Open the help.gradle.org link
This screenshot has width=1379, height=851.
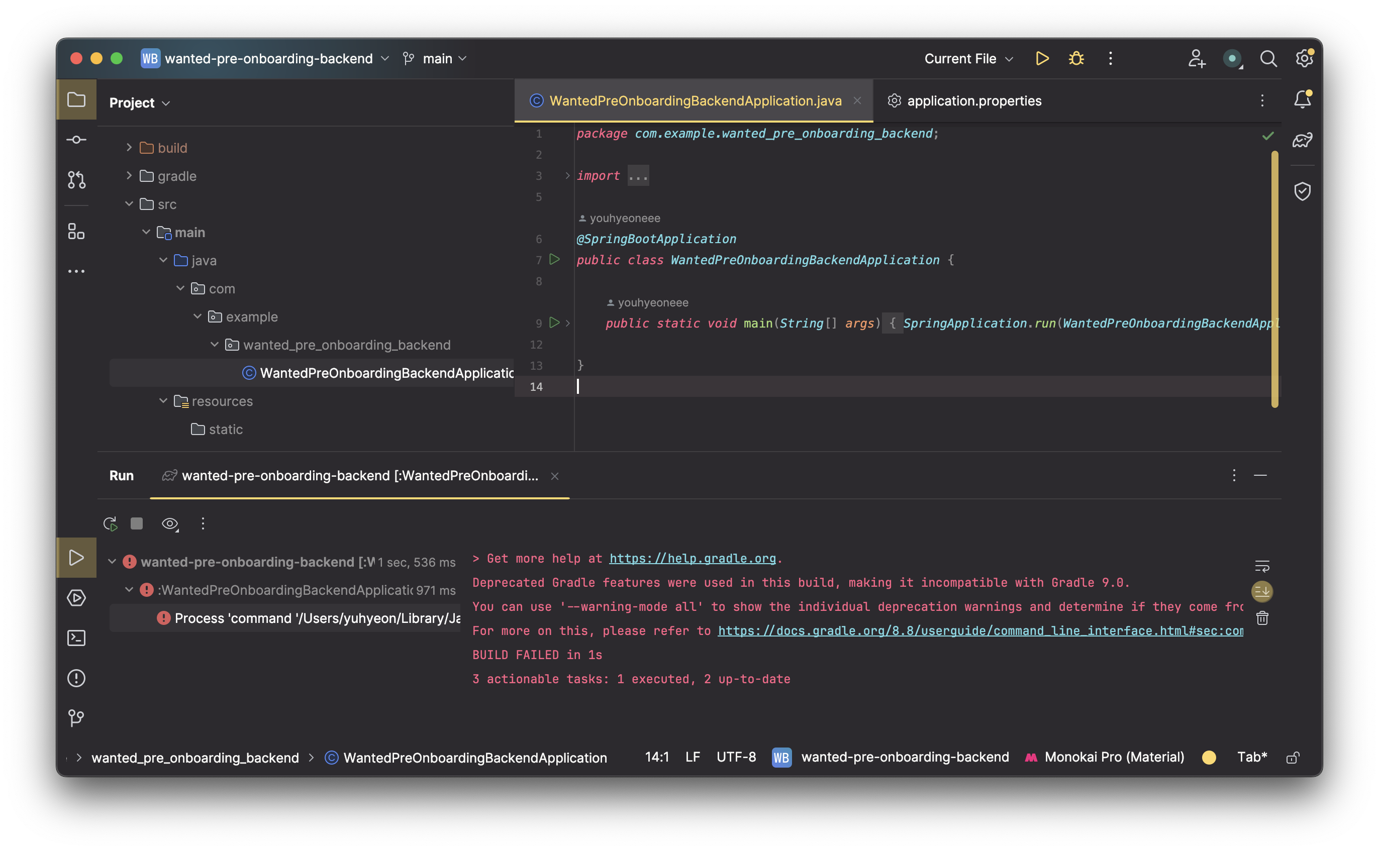click(693, 558)
